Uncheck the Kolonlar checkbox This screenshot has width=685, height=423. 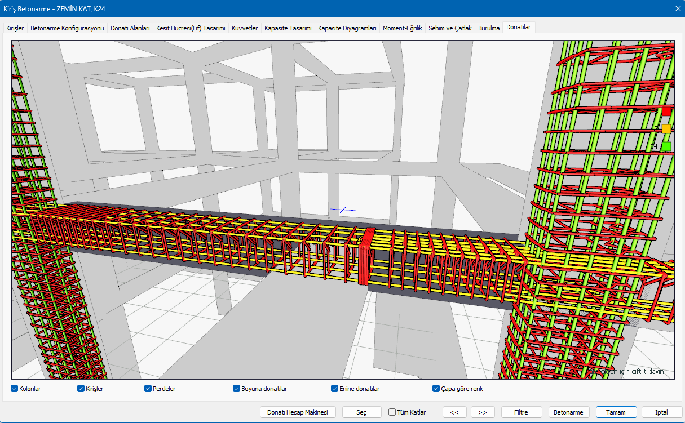14,389
